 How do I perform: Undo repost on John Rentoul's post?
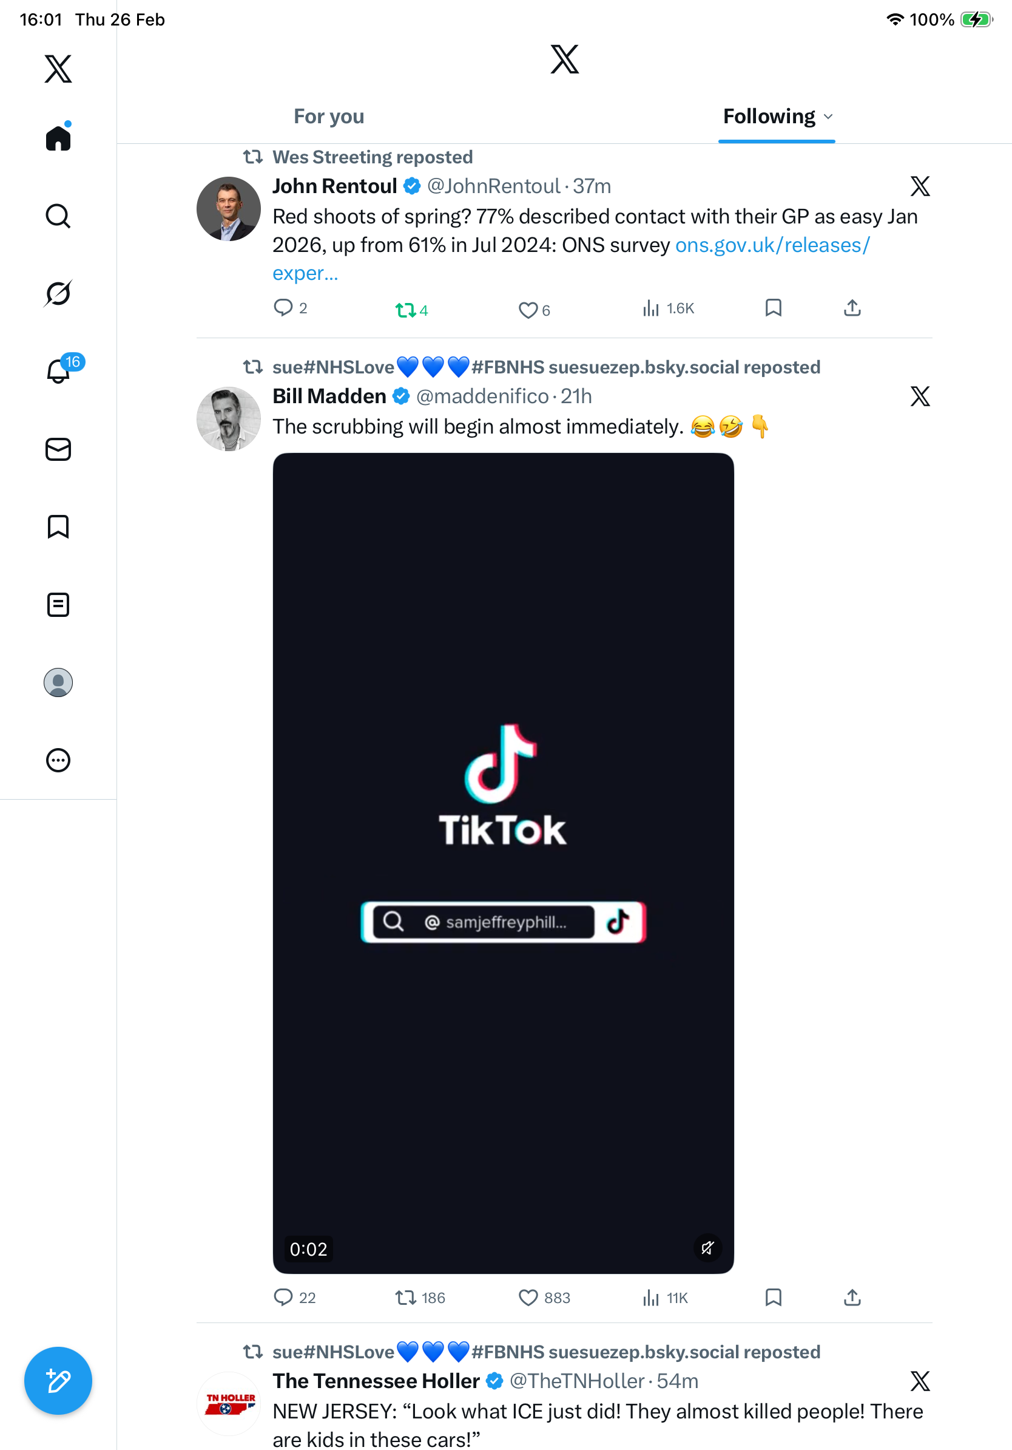405,310
